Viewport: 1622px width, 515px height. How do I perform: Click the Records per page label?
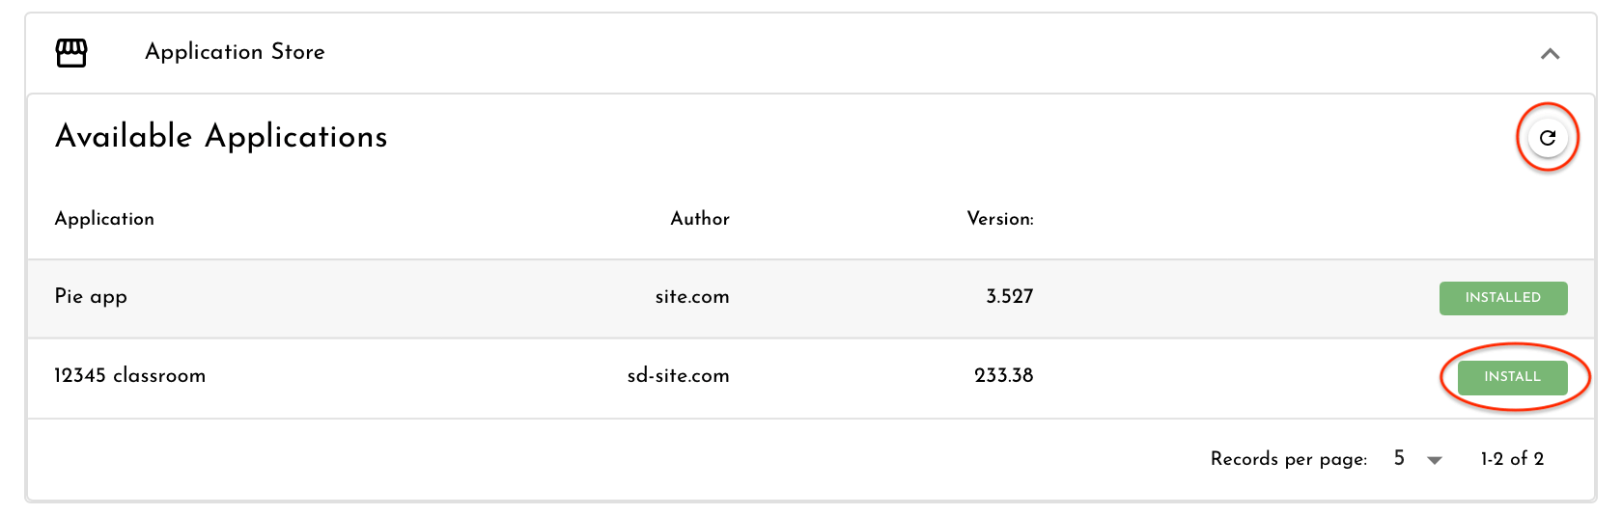tap(1289, 459)
